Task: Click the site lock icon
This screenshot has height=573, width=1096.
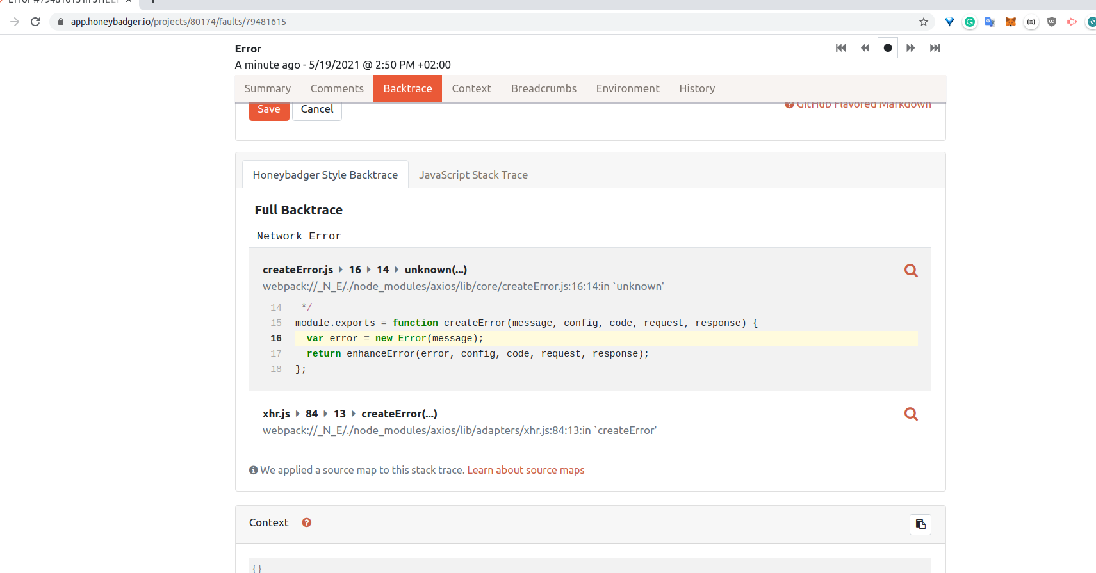Action: (x=61, y=22)
